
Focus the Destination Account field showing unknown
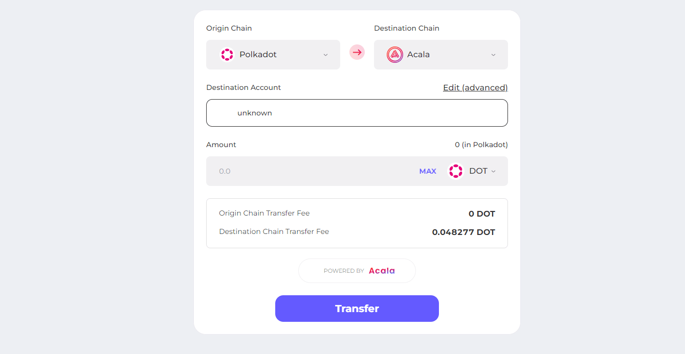[x=357, y=113]
